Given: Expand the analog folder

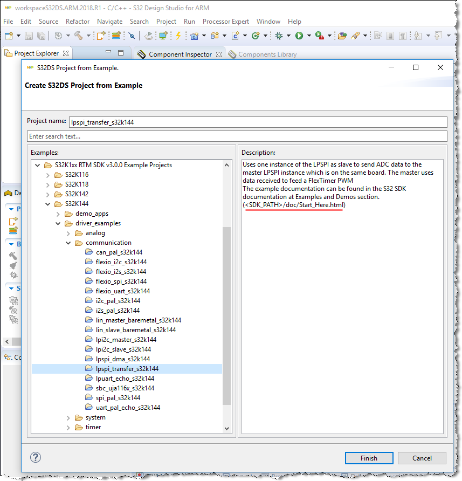Looking at the screenshot, I should coord(68,233).
